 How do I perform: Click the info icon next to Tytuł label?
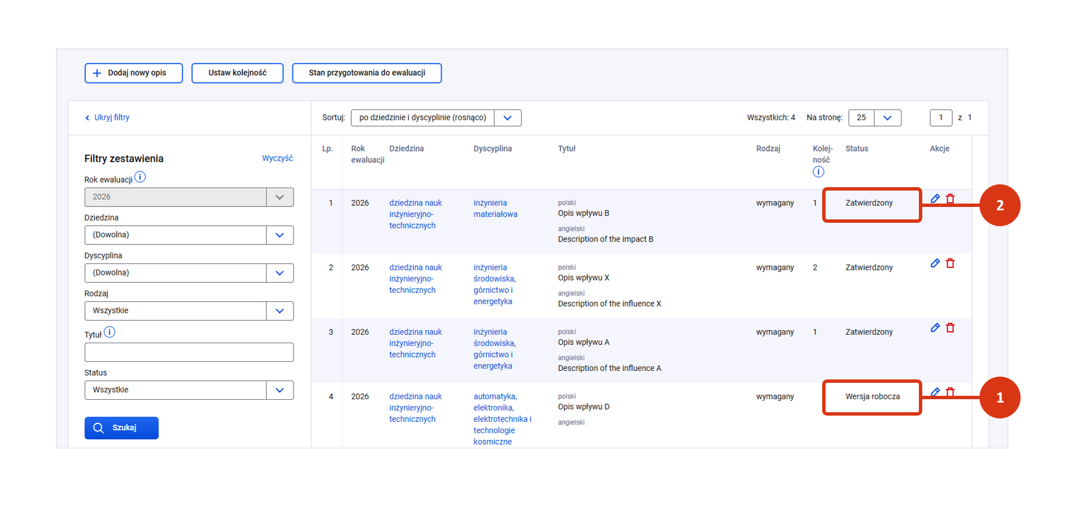click(110, 332)
